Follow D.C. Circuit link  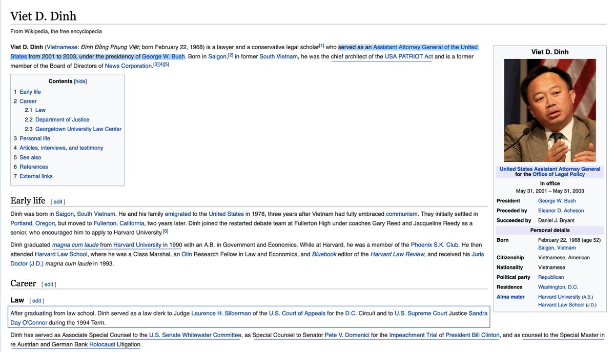click(x=351, y=314)
